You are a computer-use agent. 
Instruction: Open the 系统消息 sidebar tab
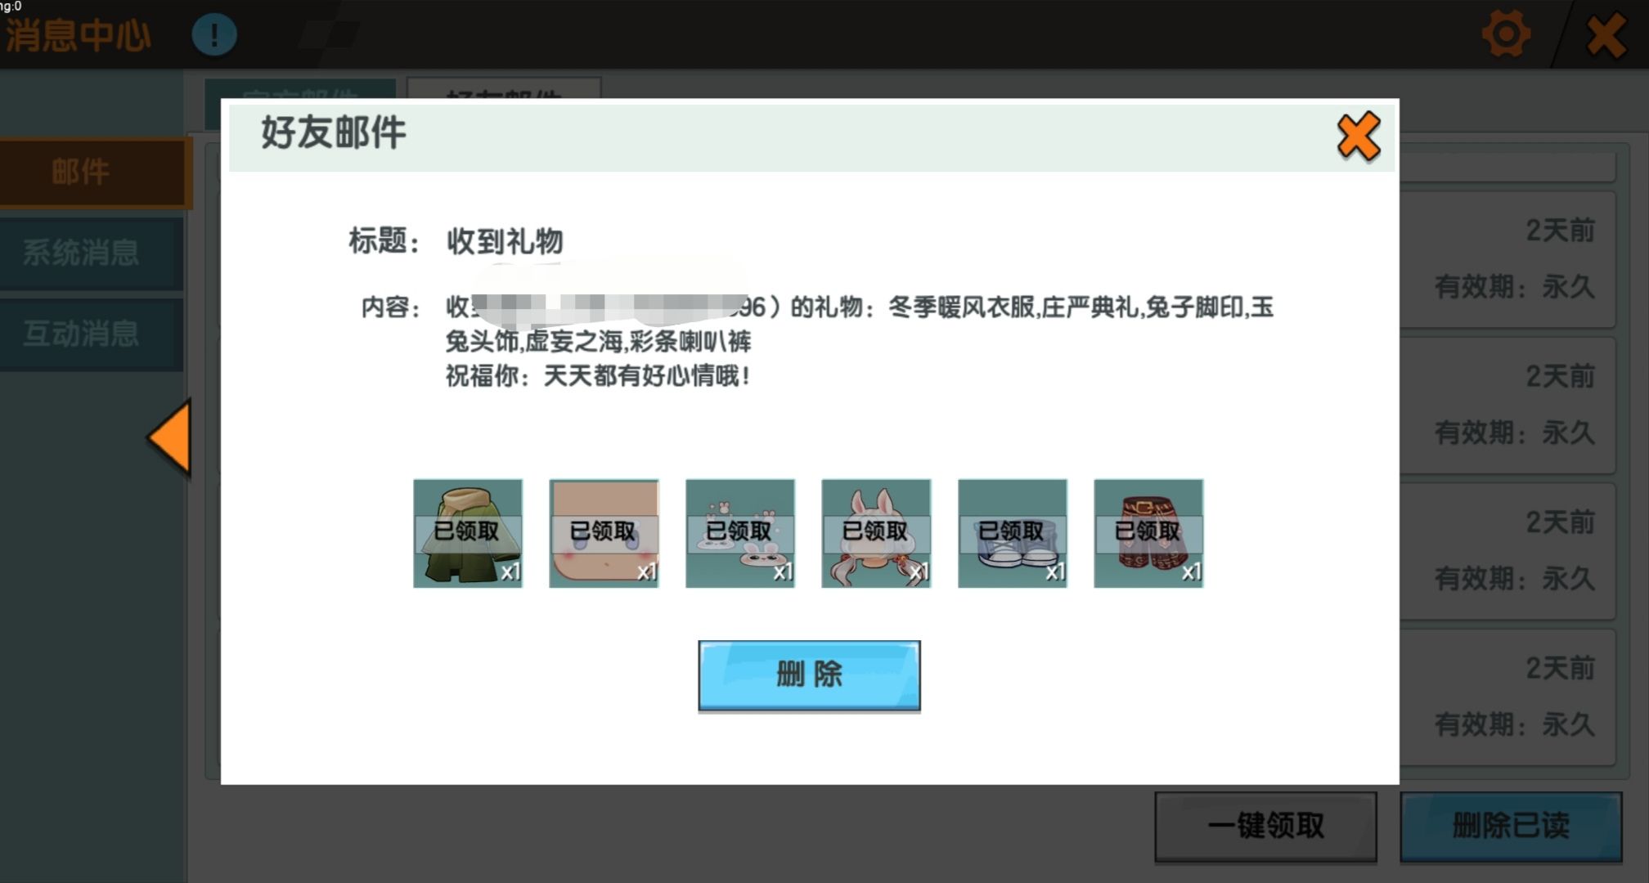(x=82, y=253)
